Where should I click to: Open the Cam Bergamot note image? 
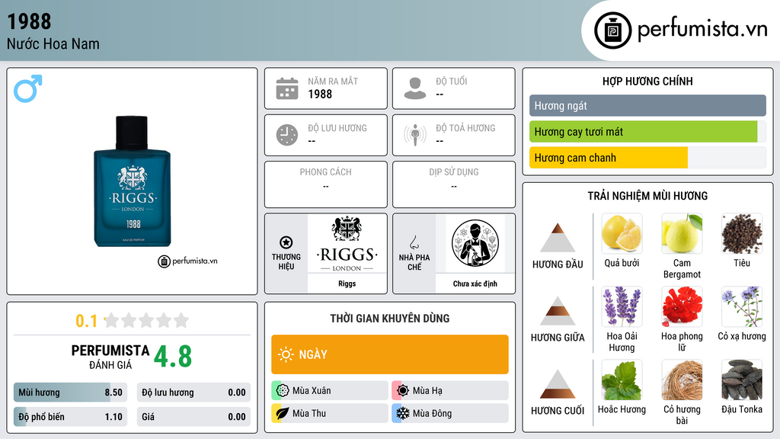(x=682, y=233)
